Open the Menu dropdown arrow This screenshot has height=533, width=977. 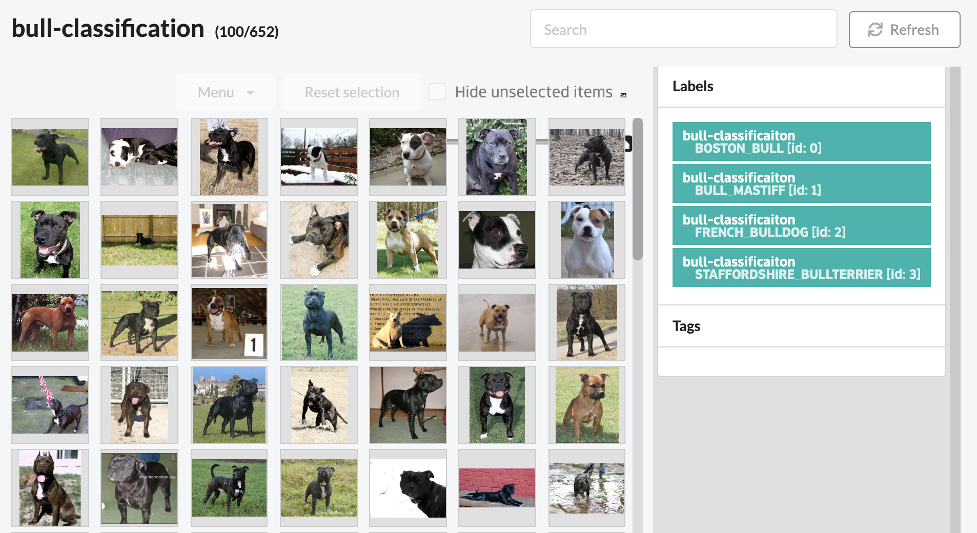250,93
